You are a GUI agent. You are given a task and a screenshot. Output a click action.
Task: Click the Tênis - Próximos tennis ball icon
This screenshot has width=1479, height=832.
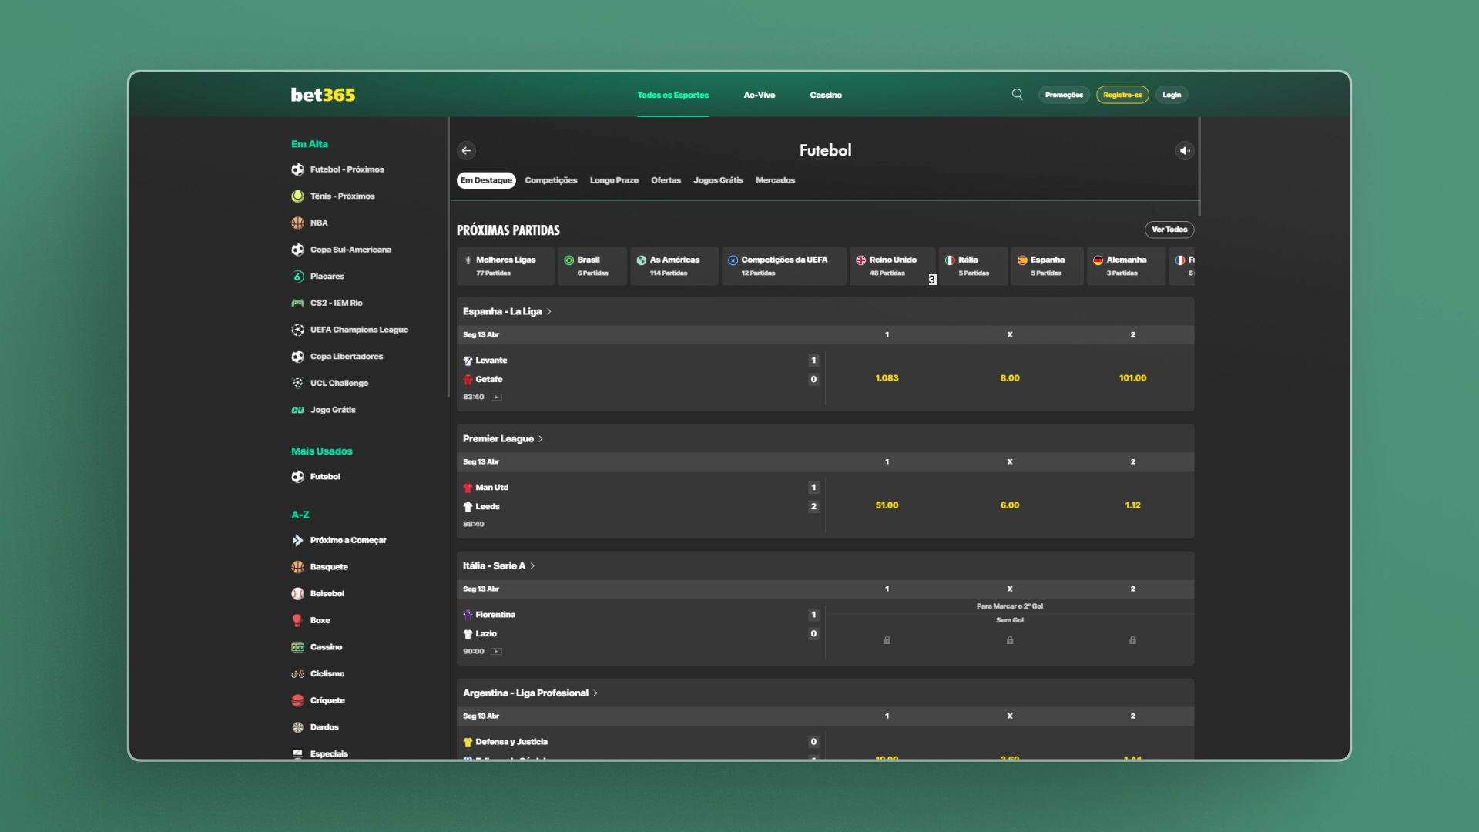[297, 196]
